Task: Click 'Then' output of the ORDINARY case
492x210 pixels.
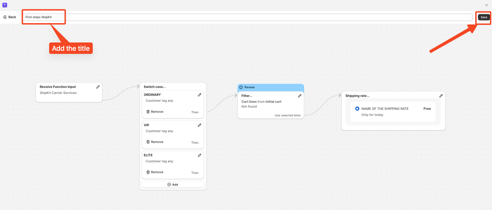Action: point(195,112)
